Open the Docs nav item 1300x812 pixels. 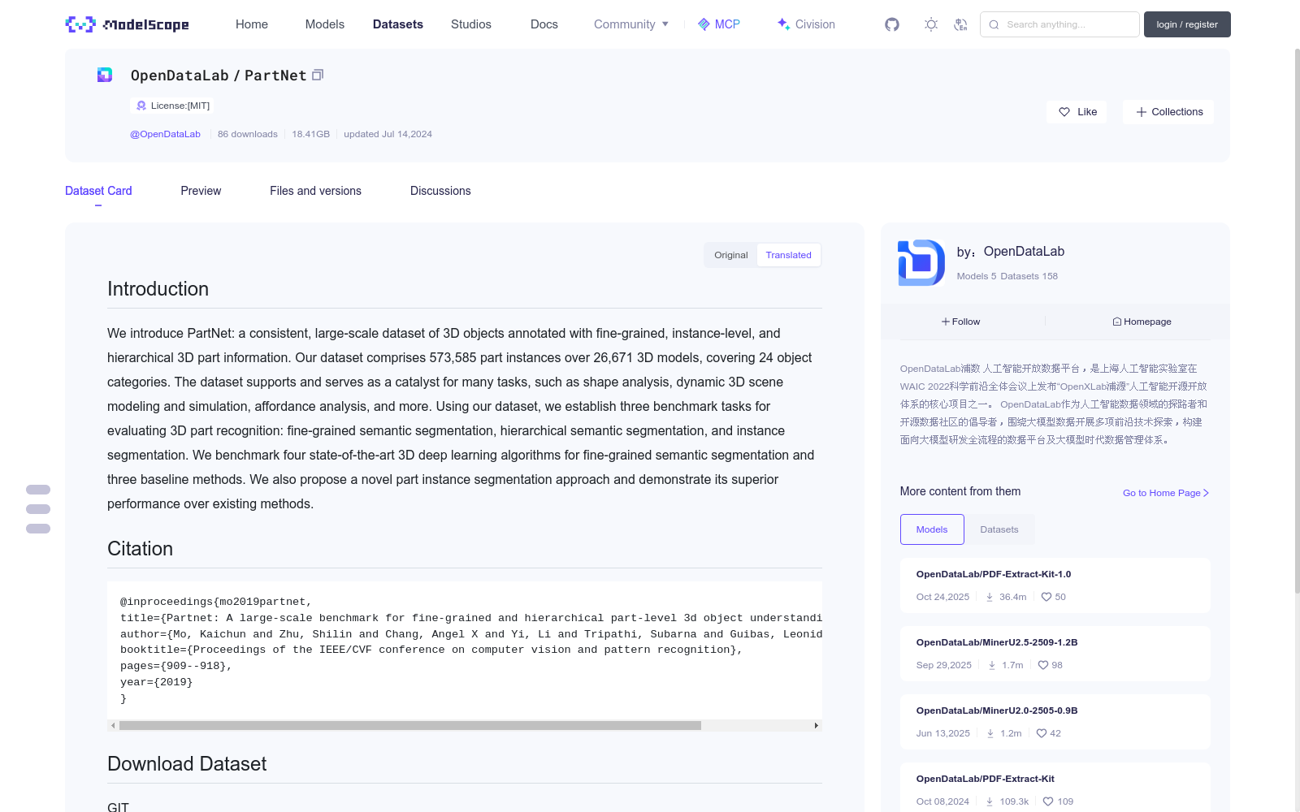tap(544, 24)
